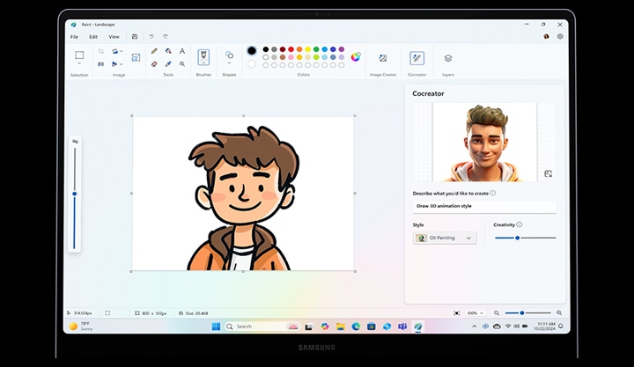The width and height of the screenshot is (634, 367).
Task: Click the Windows Start button
Action: click(215, 327)
